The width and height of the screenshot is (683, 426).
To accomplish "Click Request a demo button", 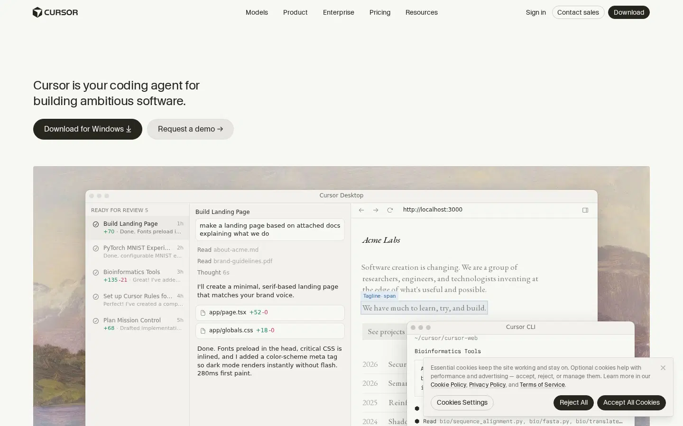I will pos(190,129).
